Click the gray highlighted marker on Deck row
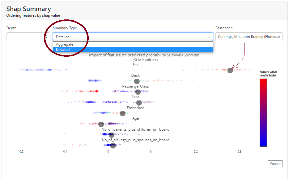 [137, 81]
